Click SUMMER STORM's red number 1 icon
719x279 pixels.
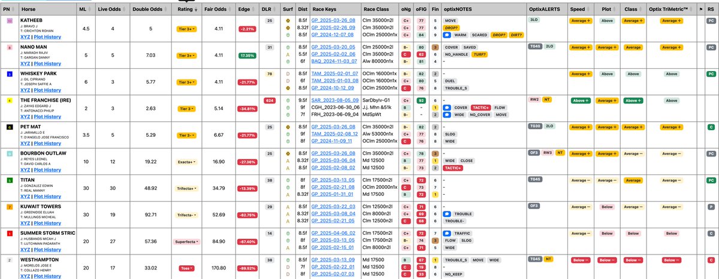pos(8,233)
